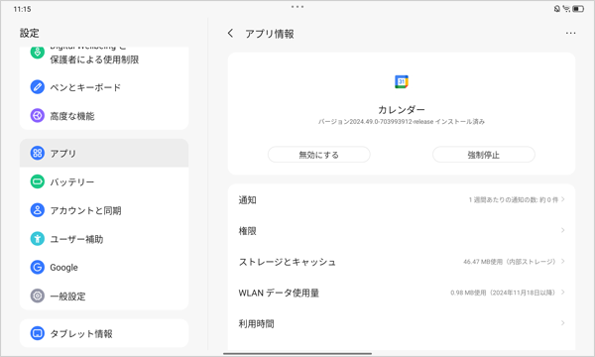Screen dimensions: 595x357
Task: Tap the 一般設定 gear icon
Action: point(38,296)
